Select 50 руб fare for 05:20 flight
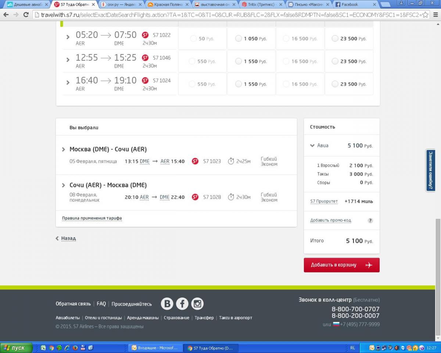The image size is (441, 353). (x=193, y=39)
